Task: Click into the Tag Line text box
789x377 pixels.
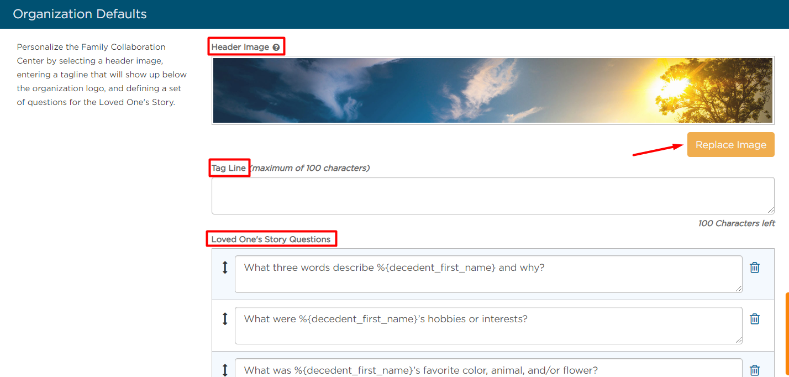Action: pos(493,196)
